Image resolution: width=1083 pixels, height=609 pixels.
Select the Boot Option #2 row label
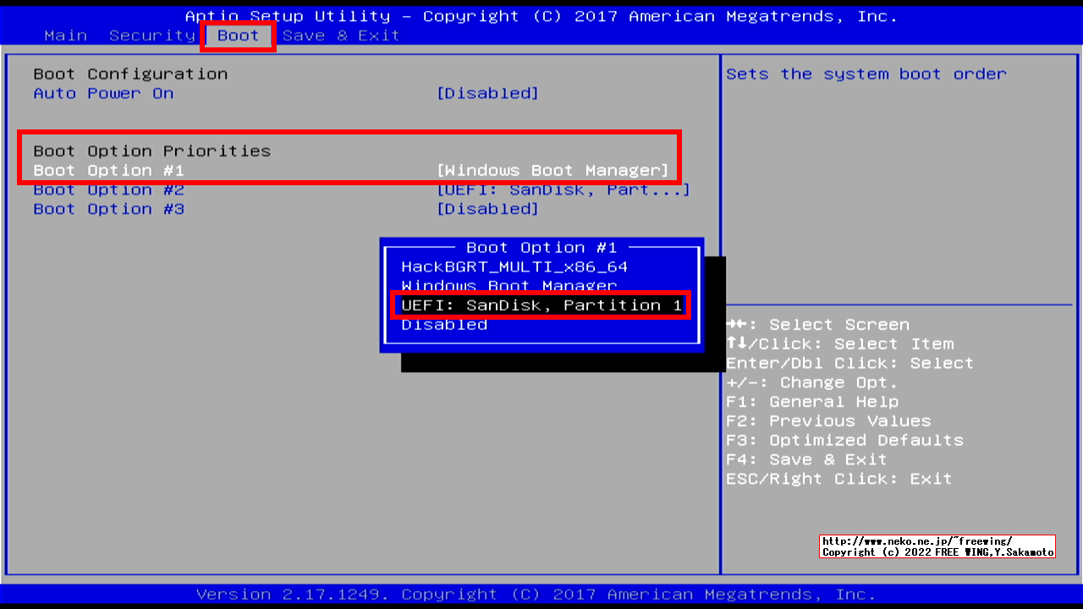click(x=108, y=190)
